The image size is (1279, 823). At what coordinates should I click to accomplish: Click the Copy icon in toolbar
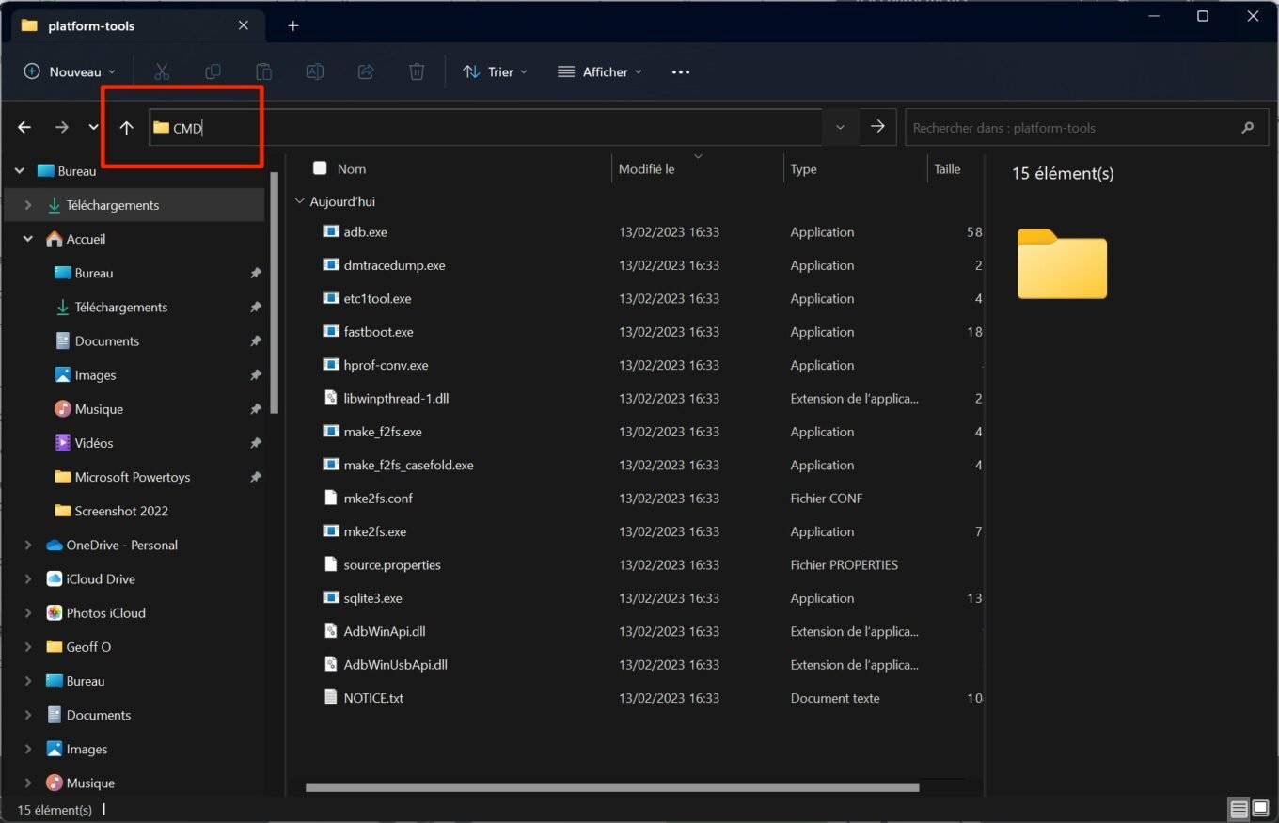(213, 71)
